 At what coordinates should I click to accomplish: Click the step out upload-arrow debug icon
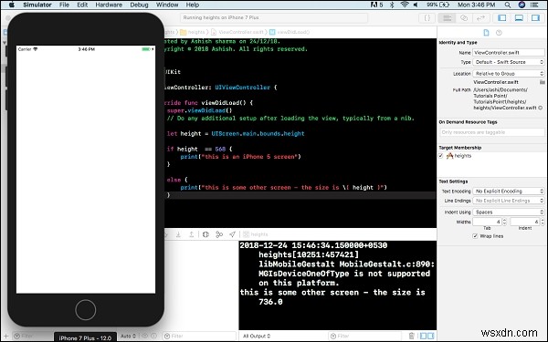[x=191, y=234]
